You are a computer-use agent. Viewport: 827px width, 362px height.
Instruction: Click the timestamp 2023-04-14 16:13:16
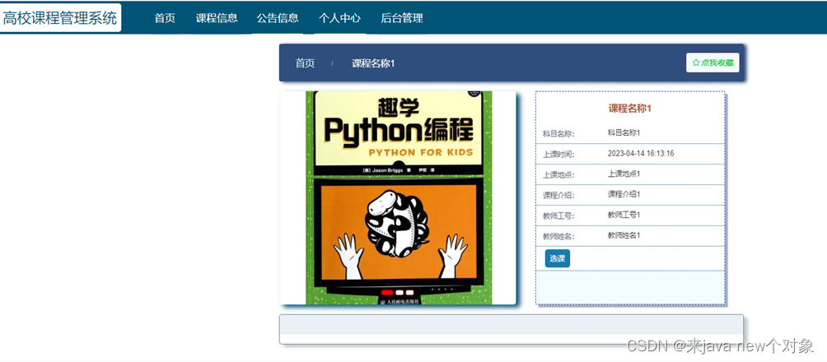click(641, 153)
